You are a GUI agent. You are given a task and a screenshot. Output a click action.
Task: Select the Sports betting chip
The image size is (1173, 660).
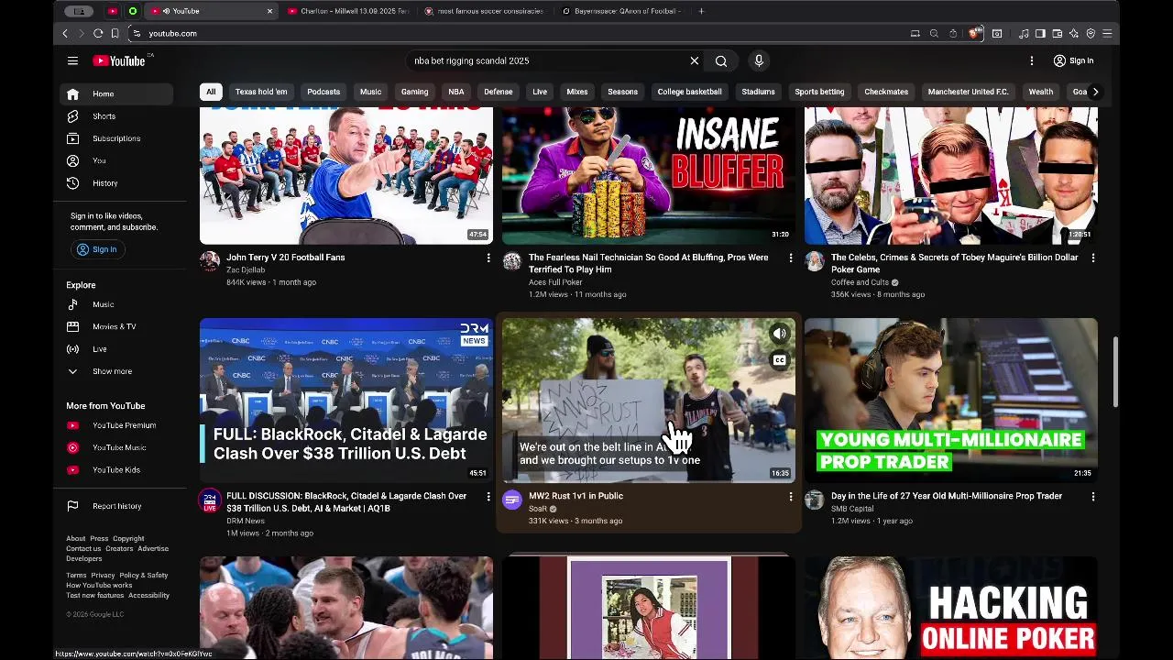point(819,92)
